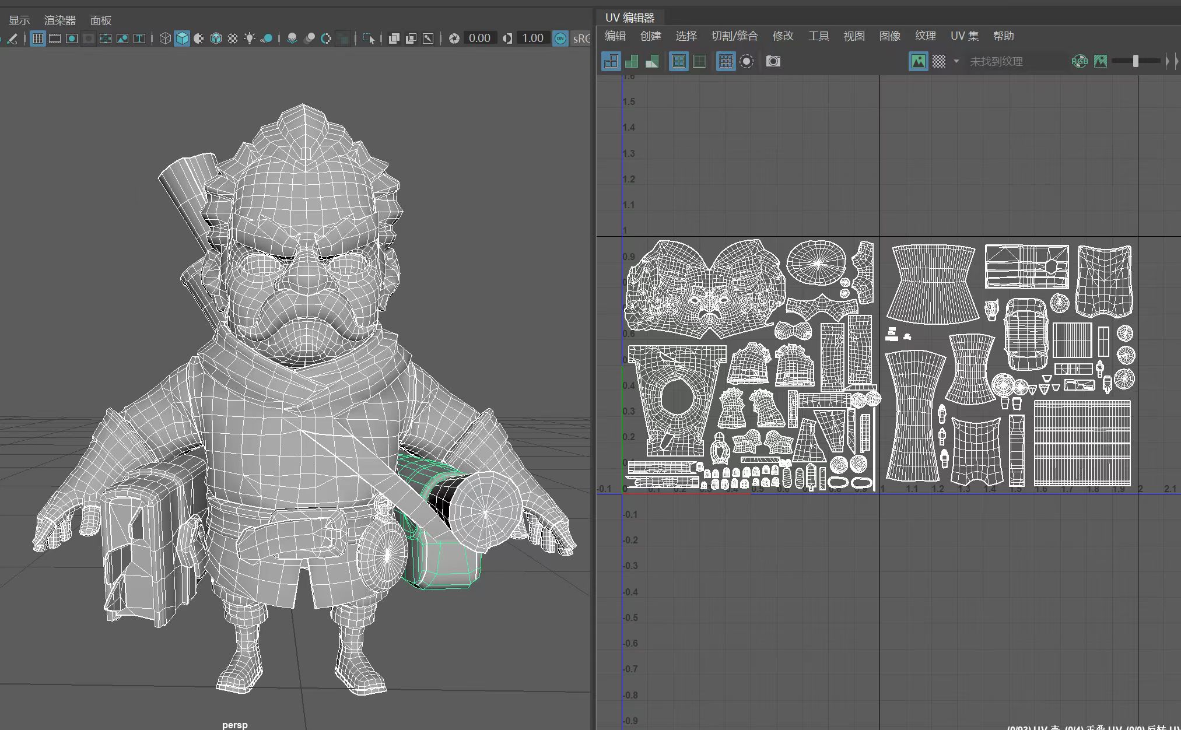The image size is (1181, 730).
Task: Enable wireframe display cube icon
Action: click(165, 38)
